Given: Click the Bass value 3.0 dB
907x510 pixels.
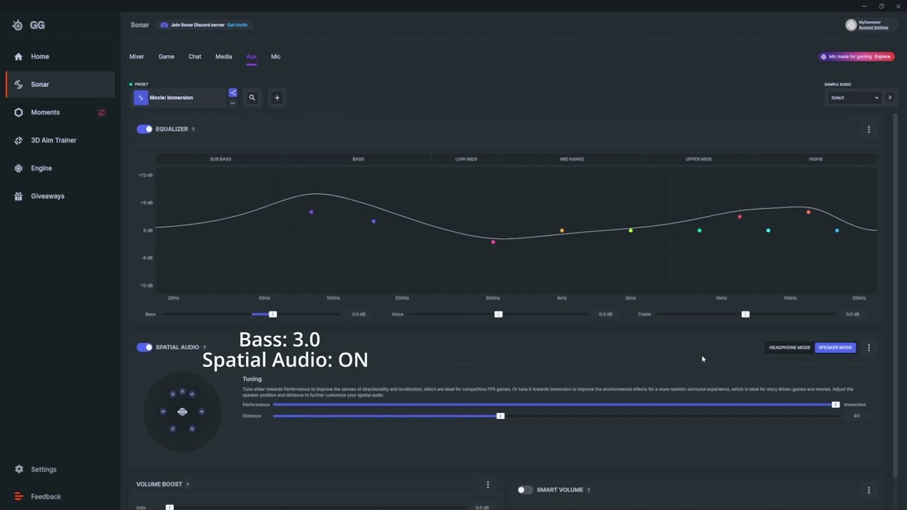Looking at the screenshot, I should pos(359,314).
